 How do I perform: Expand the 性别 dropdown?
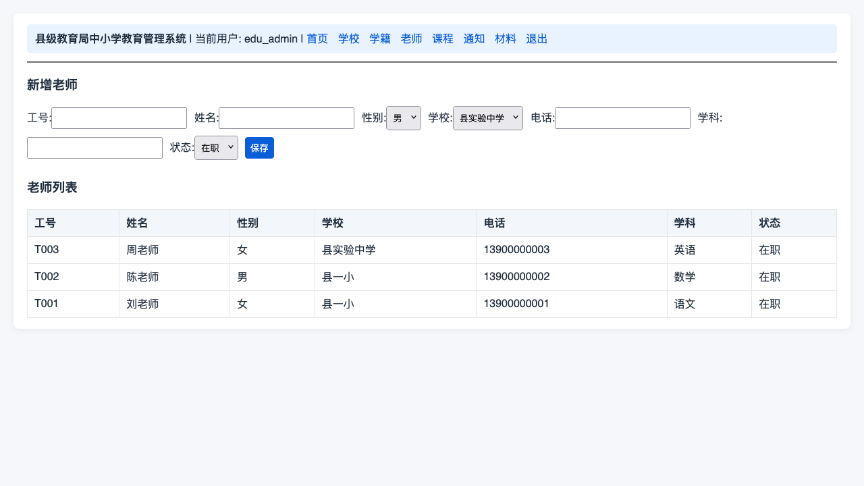point(404,118)
